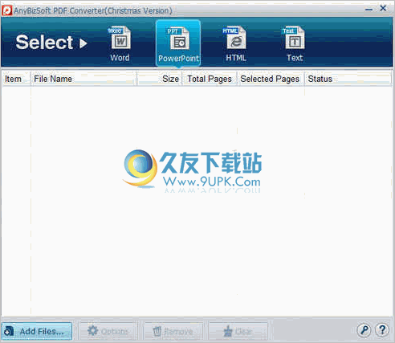Choose the PowerPoint conversion format

[178, 43]
